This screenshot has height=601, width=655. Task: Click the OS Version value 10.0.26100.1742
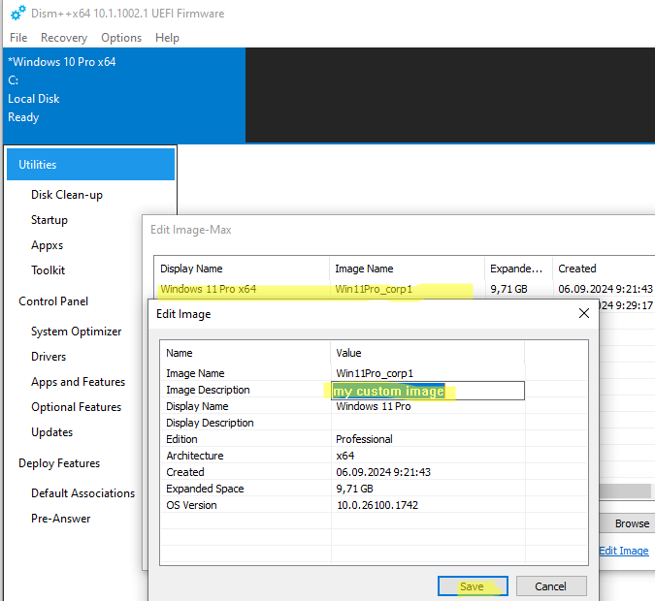point(377,505)
